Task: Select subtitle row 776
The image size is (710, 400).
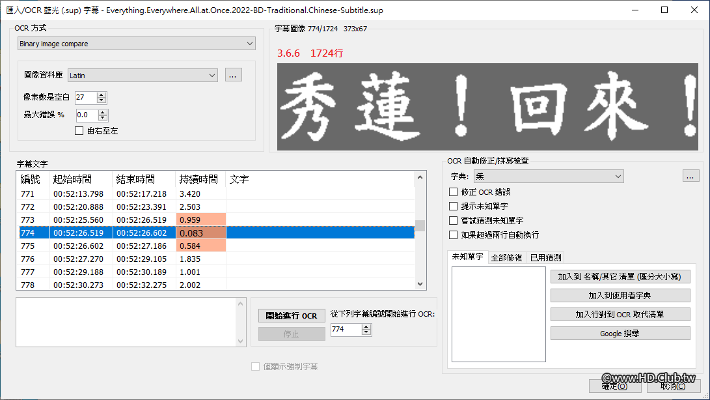Action: [215, 259]
